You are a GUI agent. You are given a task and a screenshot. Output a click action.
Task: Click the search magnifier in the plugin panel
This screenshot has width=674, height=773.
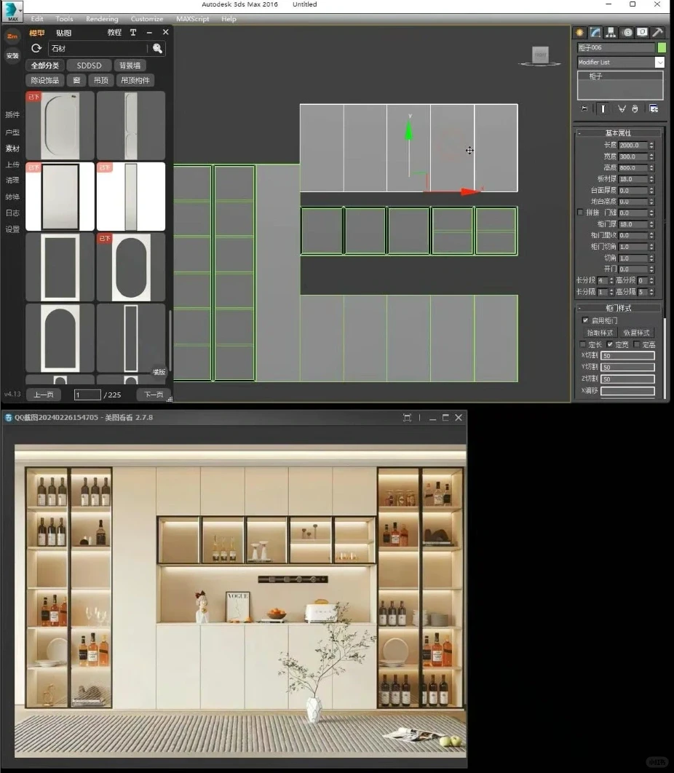(157, 47)
